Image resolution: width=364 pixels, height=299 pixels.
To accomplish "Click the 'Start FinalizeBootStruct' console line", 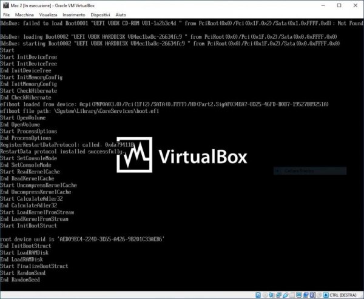I will pyautogui.click(x=34, y=266).
